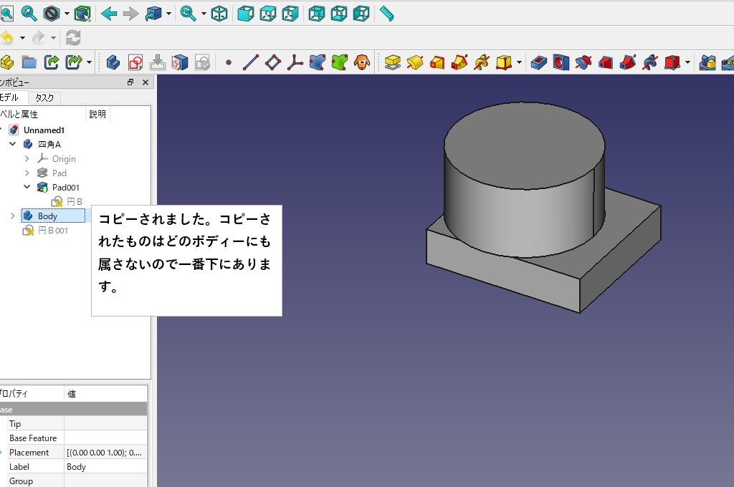Select the Additive pipe tool
734x487 pixels.
click(459, 62)
